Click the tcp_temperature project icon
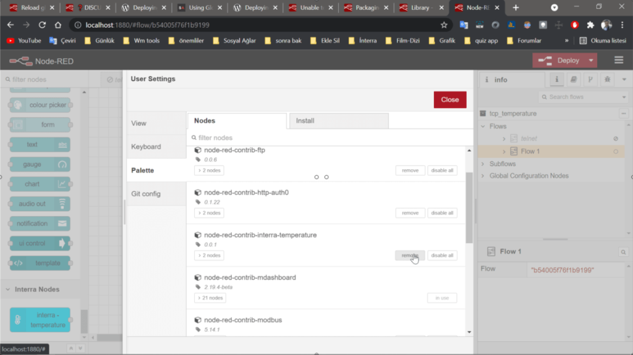 point(483,114)
